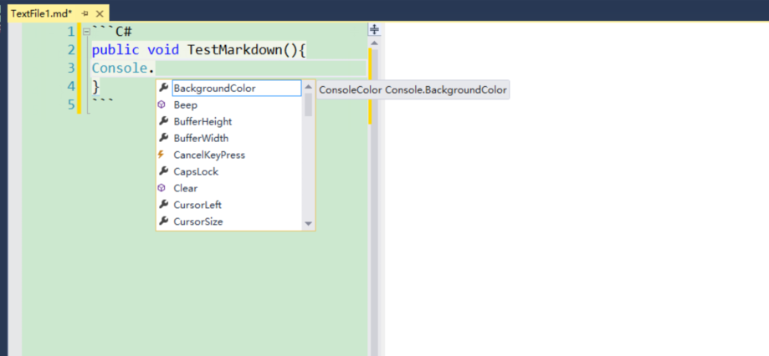The height and width of the screenshot is (356, 769).
Task: Choose the CancelKeyPress event suggestion
Action: click(228, 155)
